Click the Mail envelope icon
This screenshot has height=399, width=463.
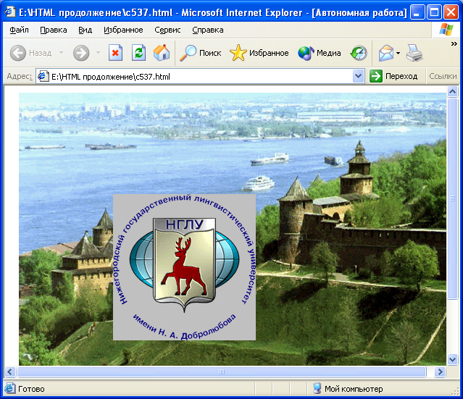tap(386, 53)
